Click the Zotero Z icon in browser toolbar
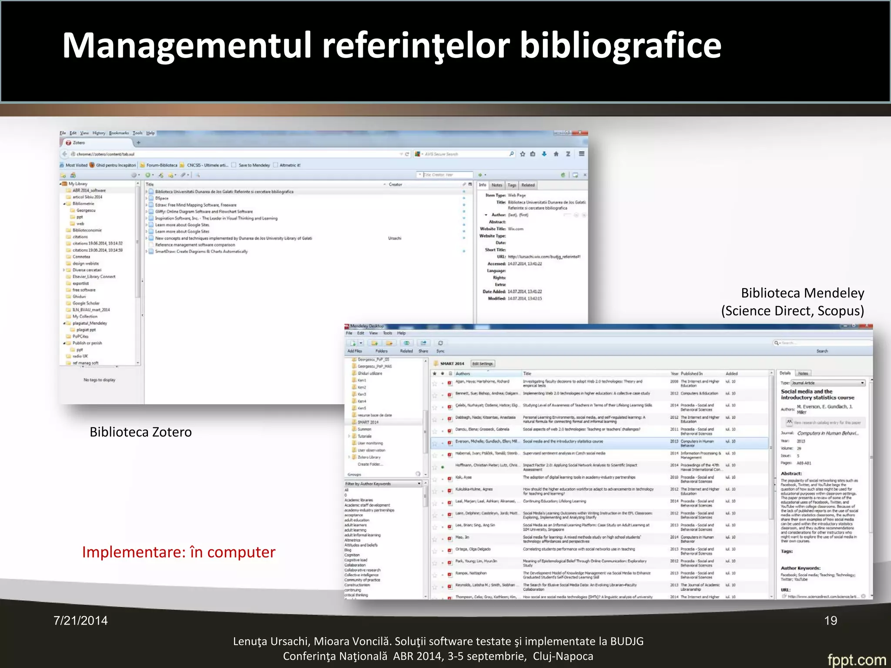The height and width of the screenshot is (668, 891). point(568,154)
